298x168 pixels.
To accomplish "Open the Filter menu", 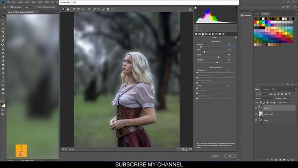I will click(47, 2).
